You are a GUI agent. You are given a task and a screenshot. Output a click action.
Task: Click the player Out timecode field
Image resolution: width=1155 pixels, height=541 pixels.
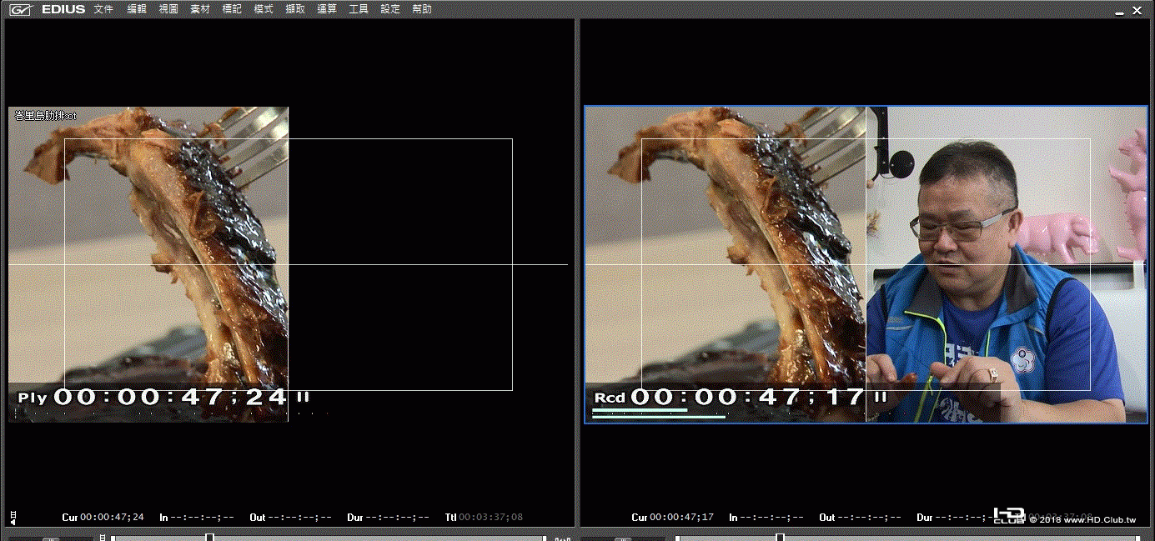299,518
